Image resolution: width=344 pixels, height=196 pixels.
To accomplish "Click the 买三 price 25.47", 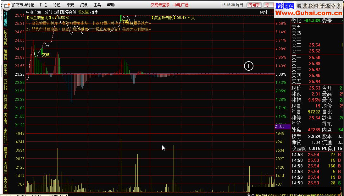I will tap(315, 70).
